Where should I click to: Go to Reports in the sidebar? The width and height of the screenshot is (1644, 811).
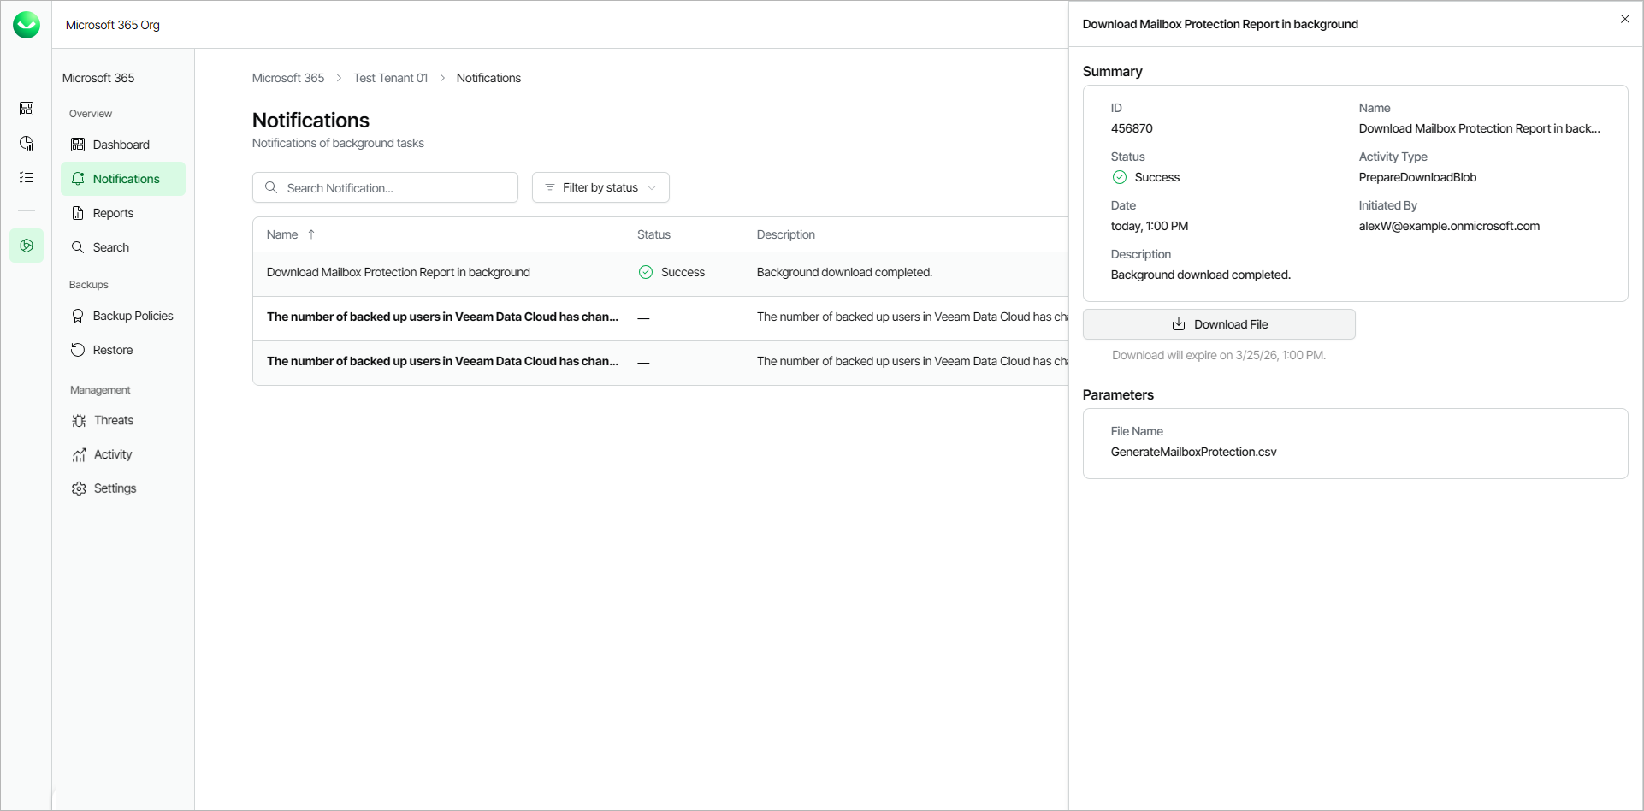point(113,213)
